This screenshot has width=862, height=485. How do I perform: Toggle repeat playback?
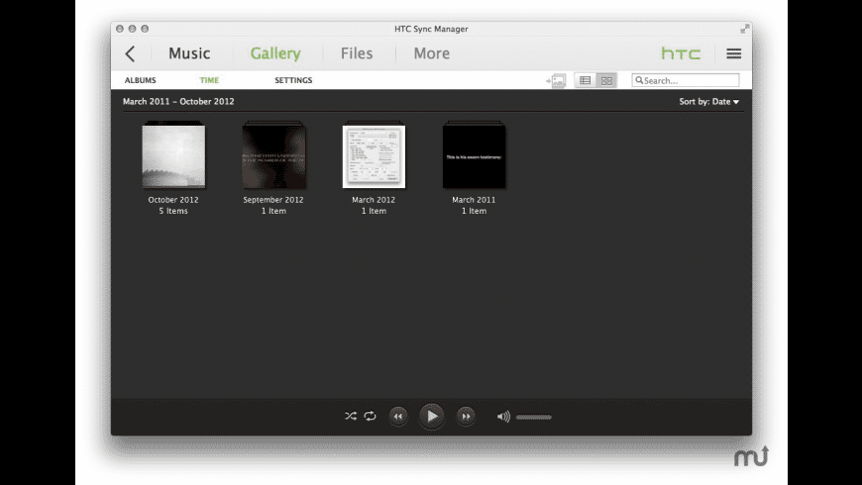click(x=370, y=416)
